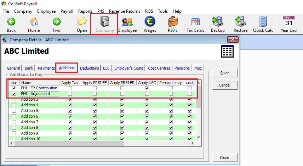The image size is (303, 166).
Task: Uncheck Use for PHI - ER Contribution
Action: pos(14,88)
